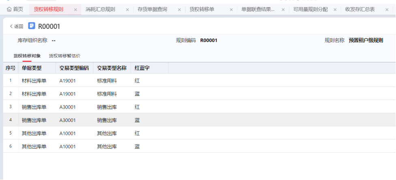Open the 可用量规则分配 tab
Screen dimensions: 396x180
point(310,9)
